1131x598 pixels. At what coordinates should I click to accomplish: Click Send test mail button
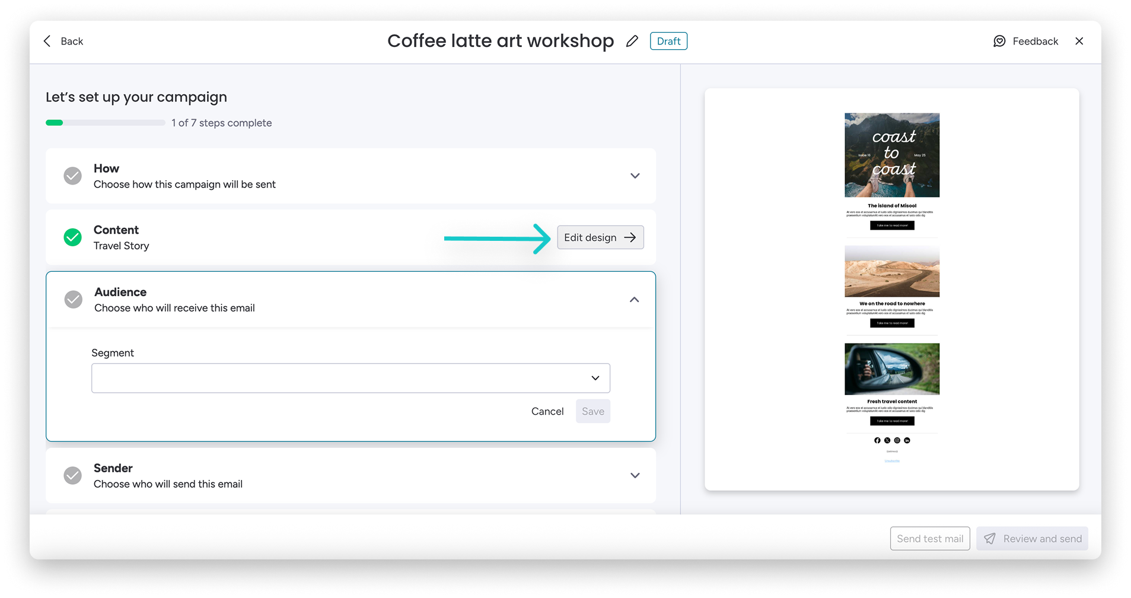click(x=930, y=539)
